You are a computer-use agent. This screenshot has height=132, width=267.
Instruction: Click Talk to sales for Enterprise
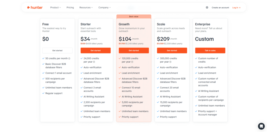pyautogui.click(x=210, y=50)
